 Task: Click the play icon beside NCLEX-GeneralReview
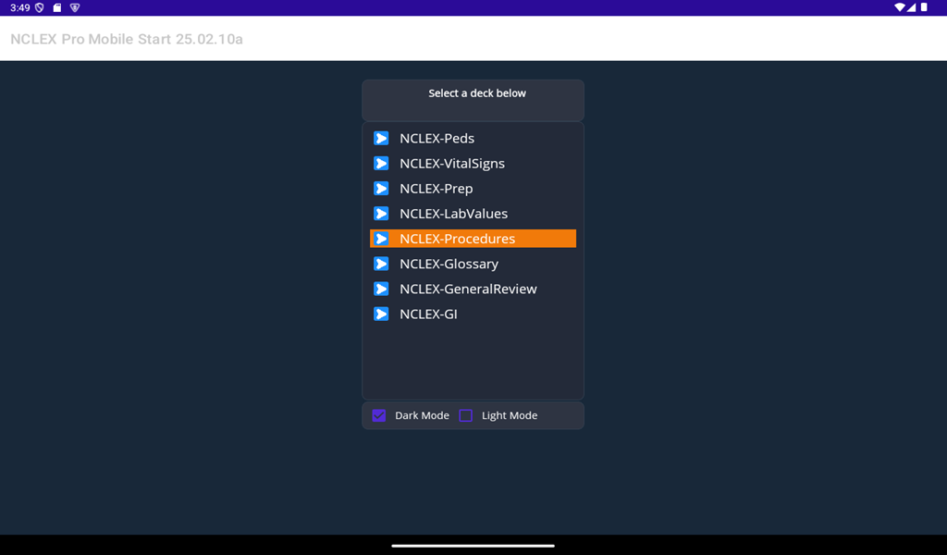click(x=381, y=289)
